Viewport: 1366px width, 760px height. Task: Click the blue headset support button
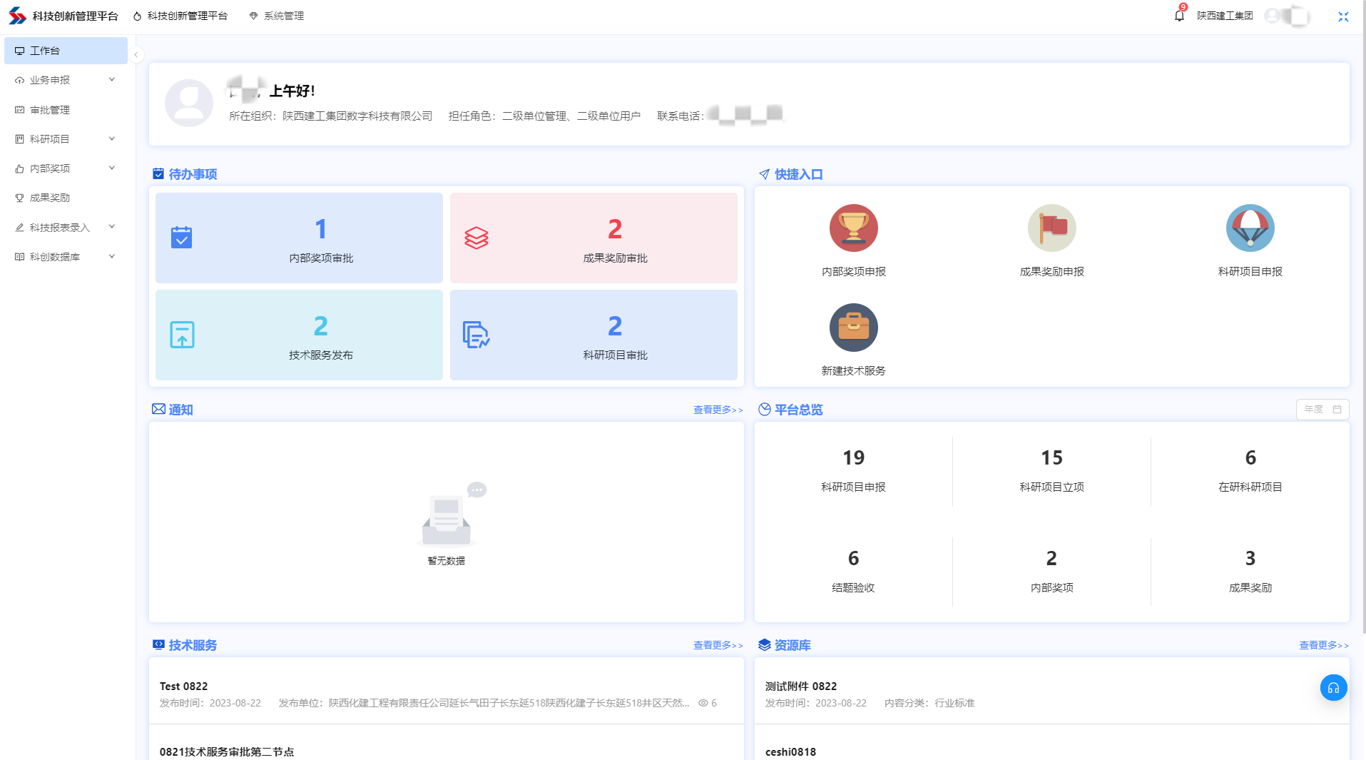click(x=1333, y=688)
